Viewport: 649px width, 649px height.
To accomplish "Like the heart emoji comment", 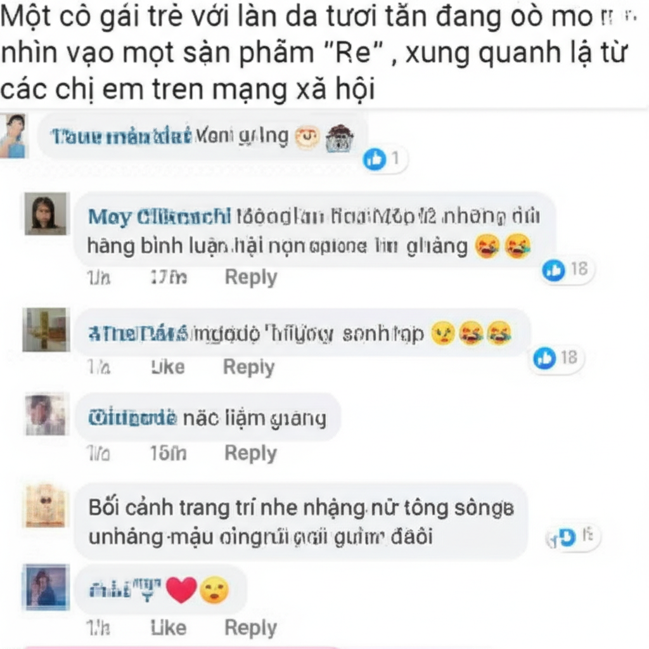I will 168,627.
